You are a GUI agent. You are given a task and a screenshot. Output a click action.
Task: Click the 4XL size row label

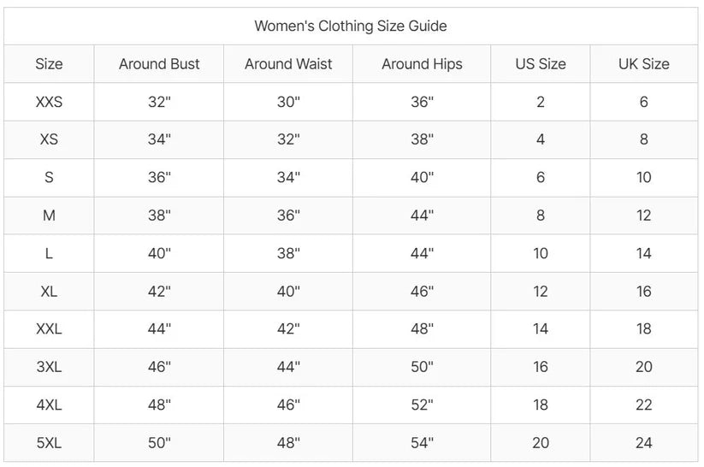(49, 405)
